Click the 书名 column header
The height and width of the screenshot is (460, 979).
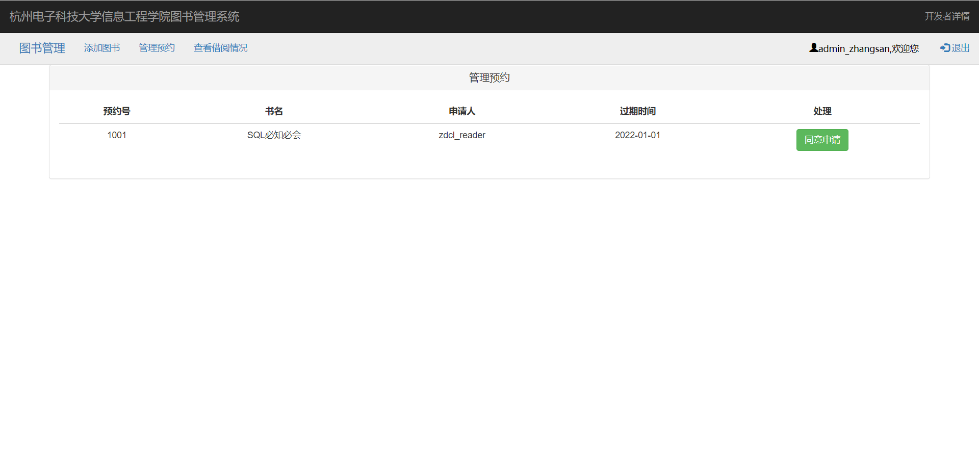pos(274,111)
